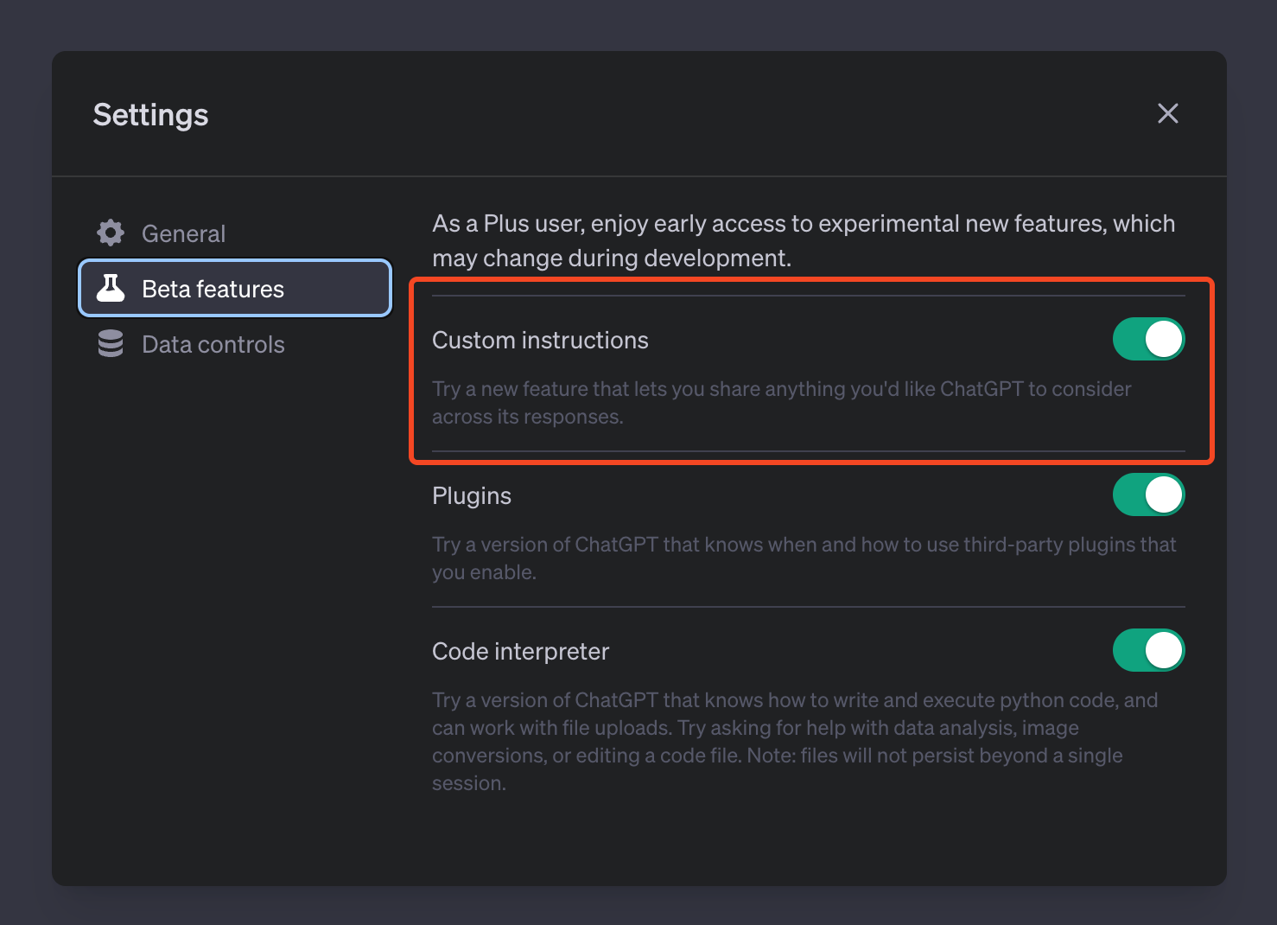Click the divider line above Code interpreter
This screenshot has width=1277, height=925.
pos(808,607)
